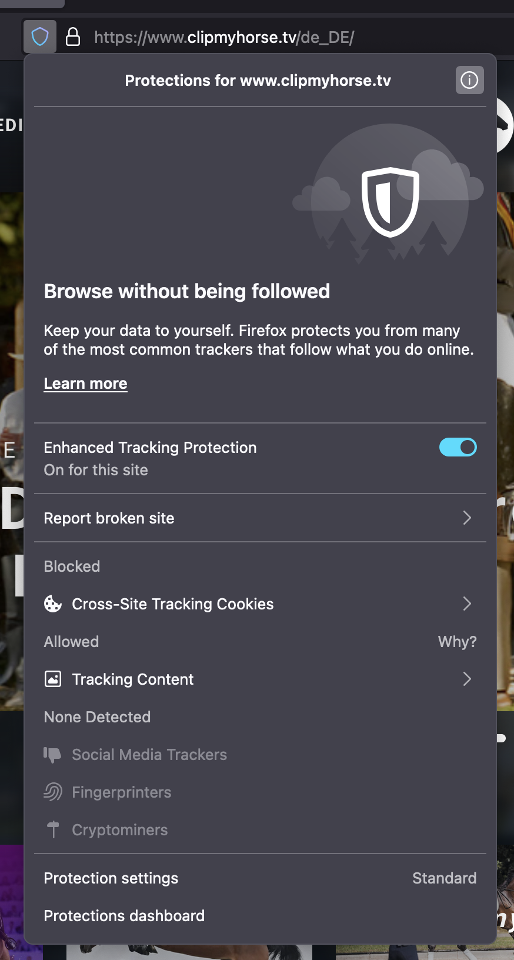Expand the Cross-Site Tracking Cookies list
The height and width of the screenshot is (960, 514).
coord(467,604)
